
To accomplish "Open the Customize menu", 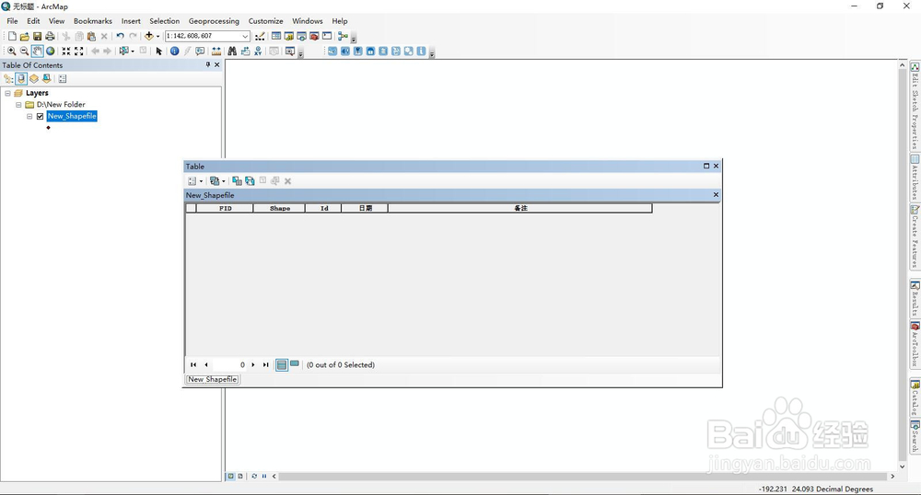I will coord(265,21).
